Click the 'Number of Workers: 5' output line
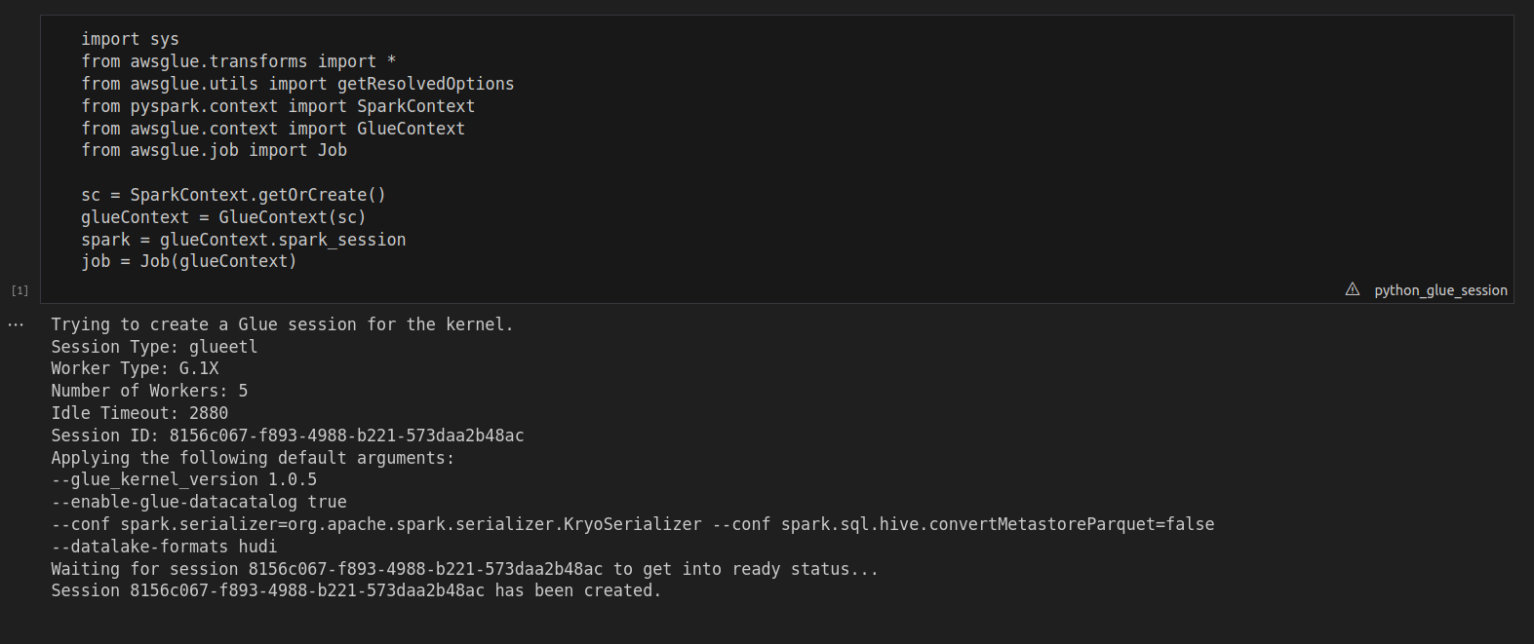 pos(149,391)
